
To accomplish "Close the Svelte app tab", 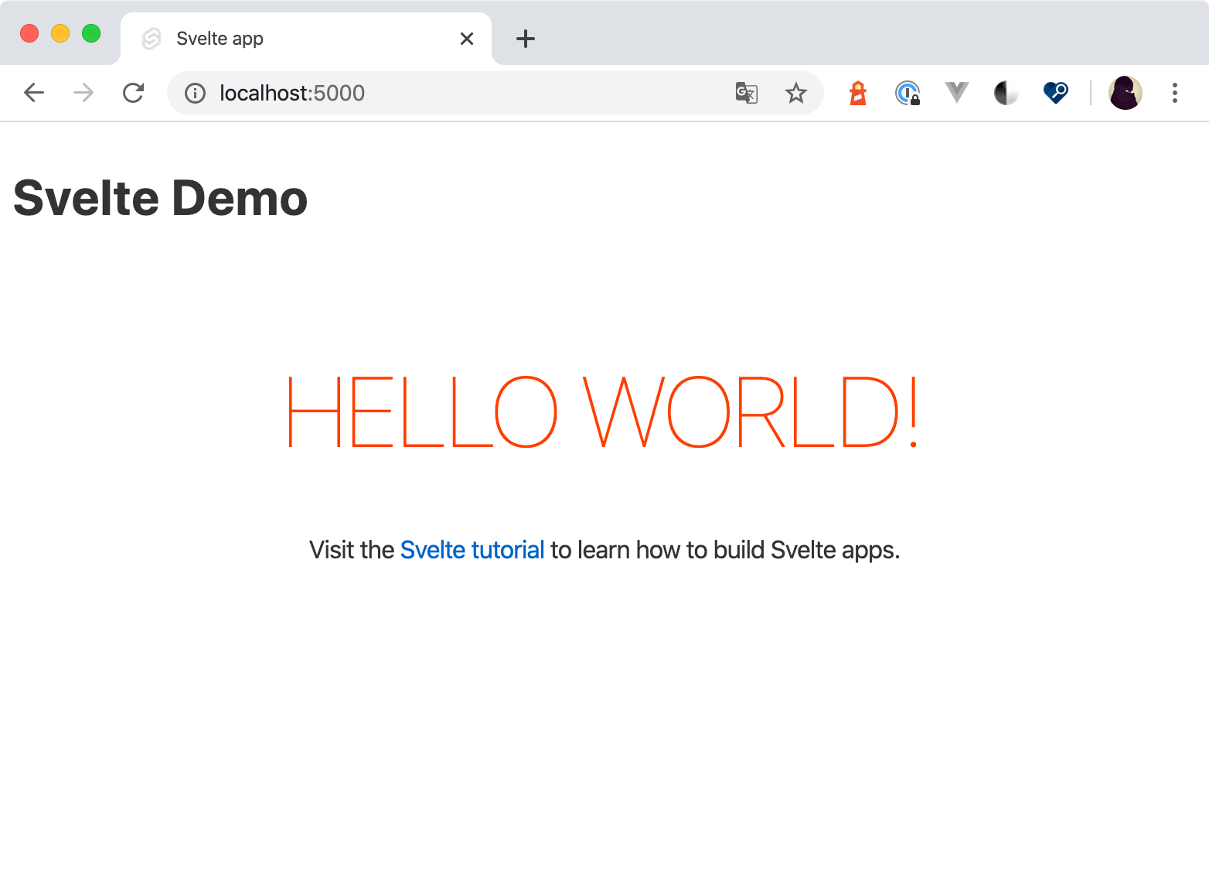I will (x=467, y=39).
